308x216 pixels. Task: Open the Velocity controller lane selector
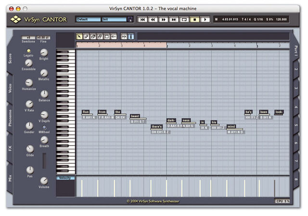click(65, 178)
